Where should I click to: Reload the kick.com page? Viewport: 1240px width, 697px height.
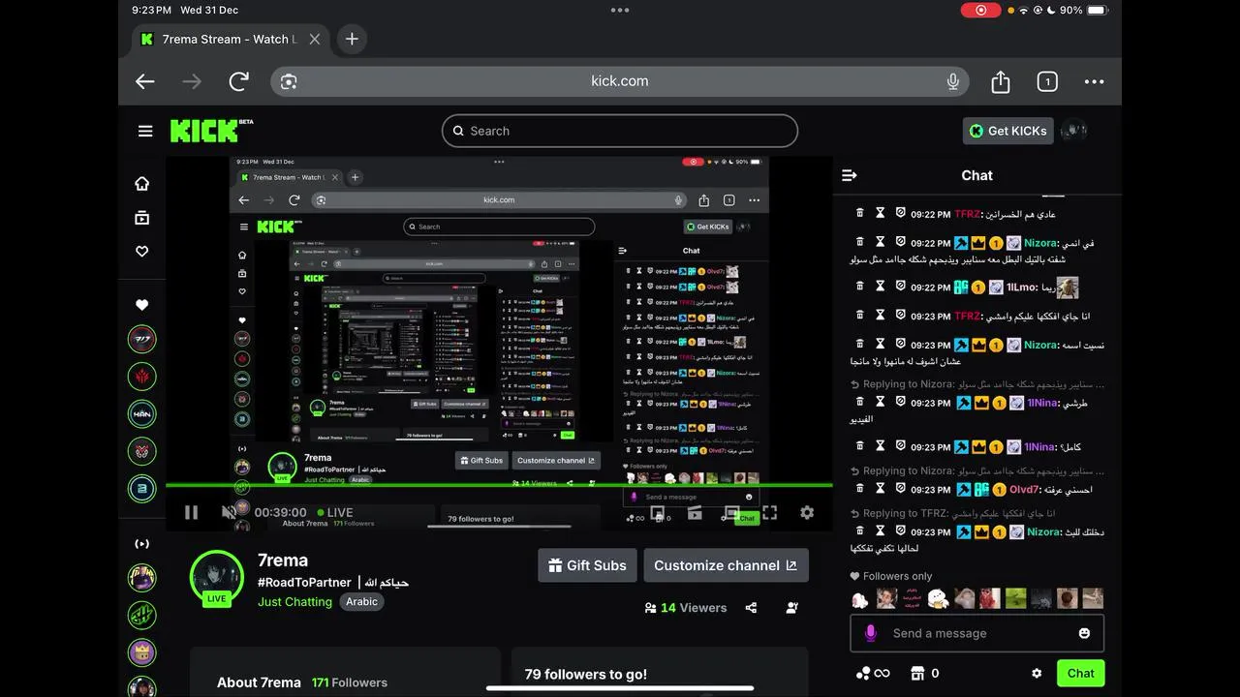(x=238, y=81)
